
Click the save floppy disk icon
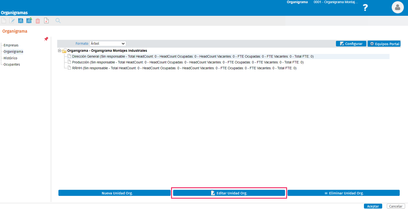(21, 21)
